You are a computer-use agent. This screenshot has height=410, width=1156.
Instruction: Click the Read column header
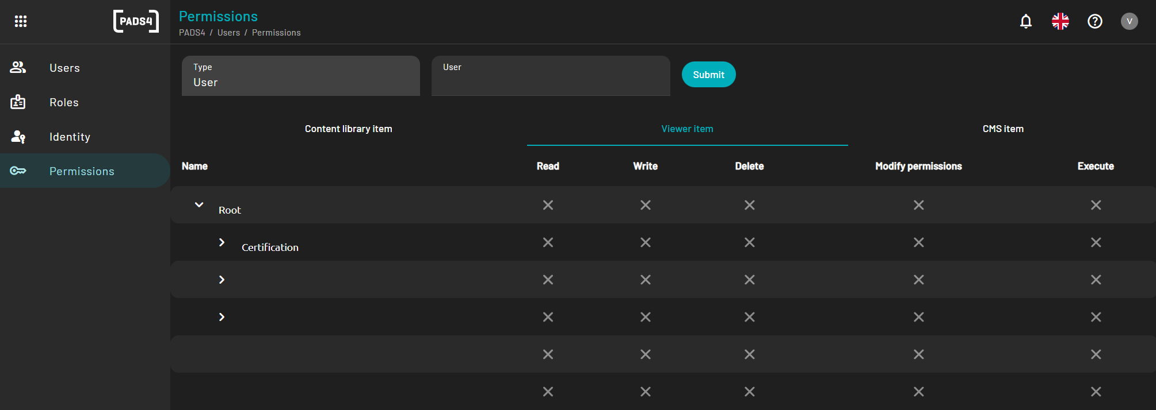pos(548,166)
